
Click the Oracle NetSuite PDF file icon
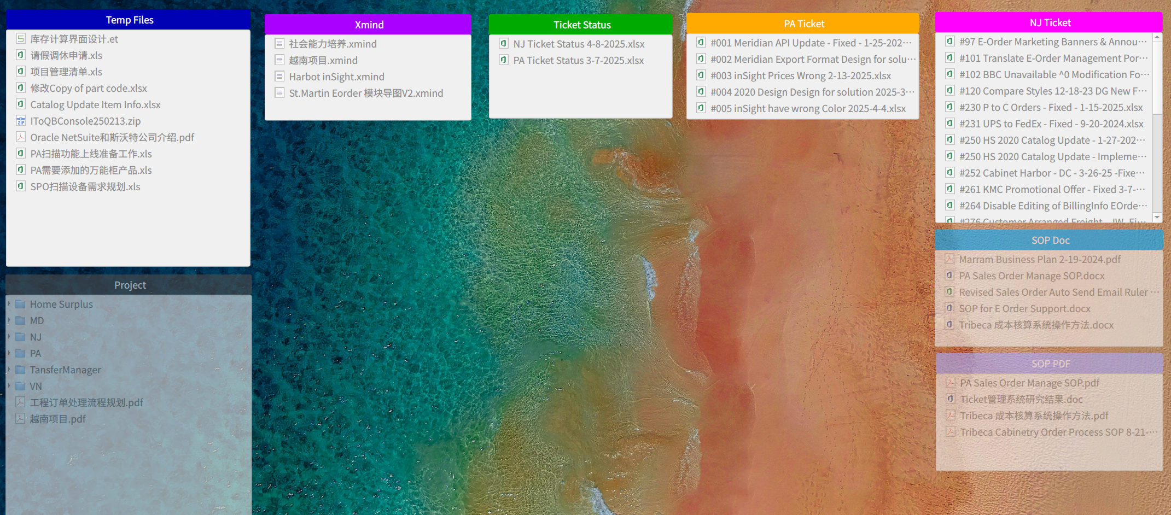[21, 137]
